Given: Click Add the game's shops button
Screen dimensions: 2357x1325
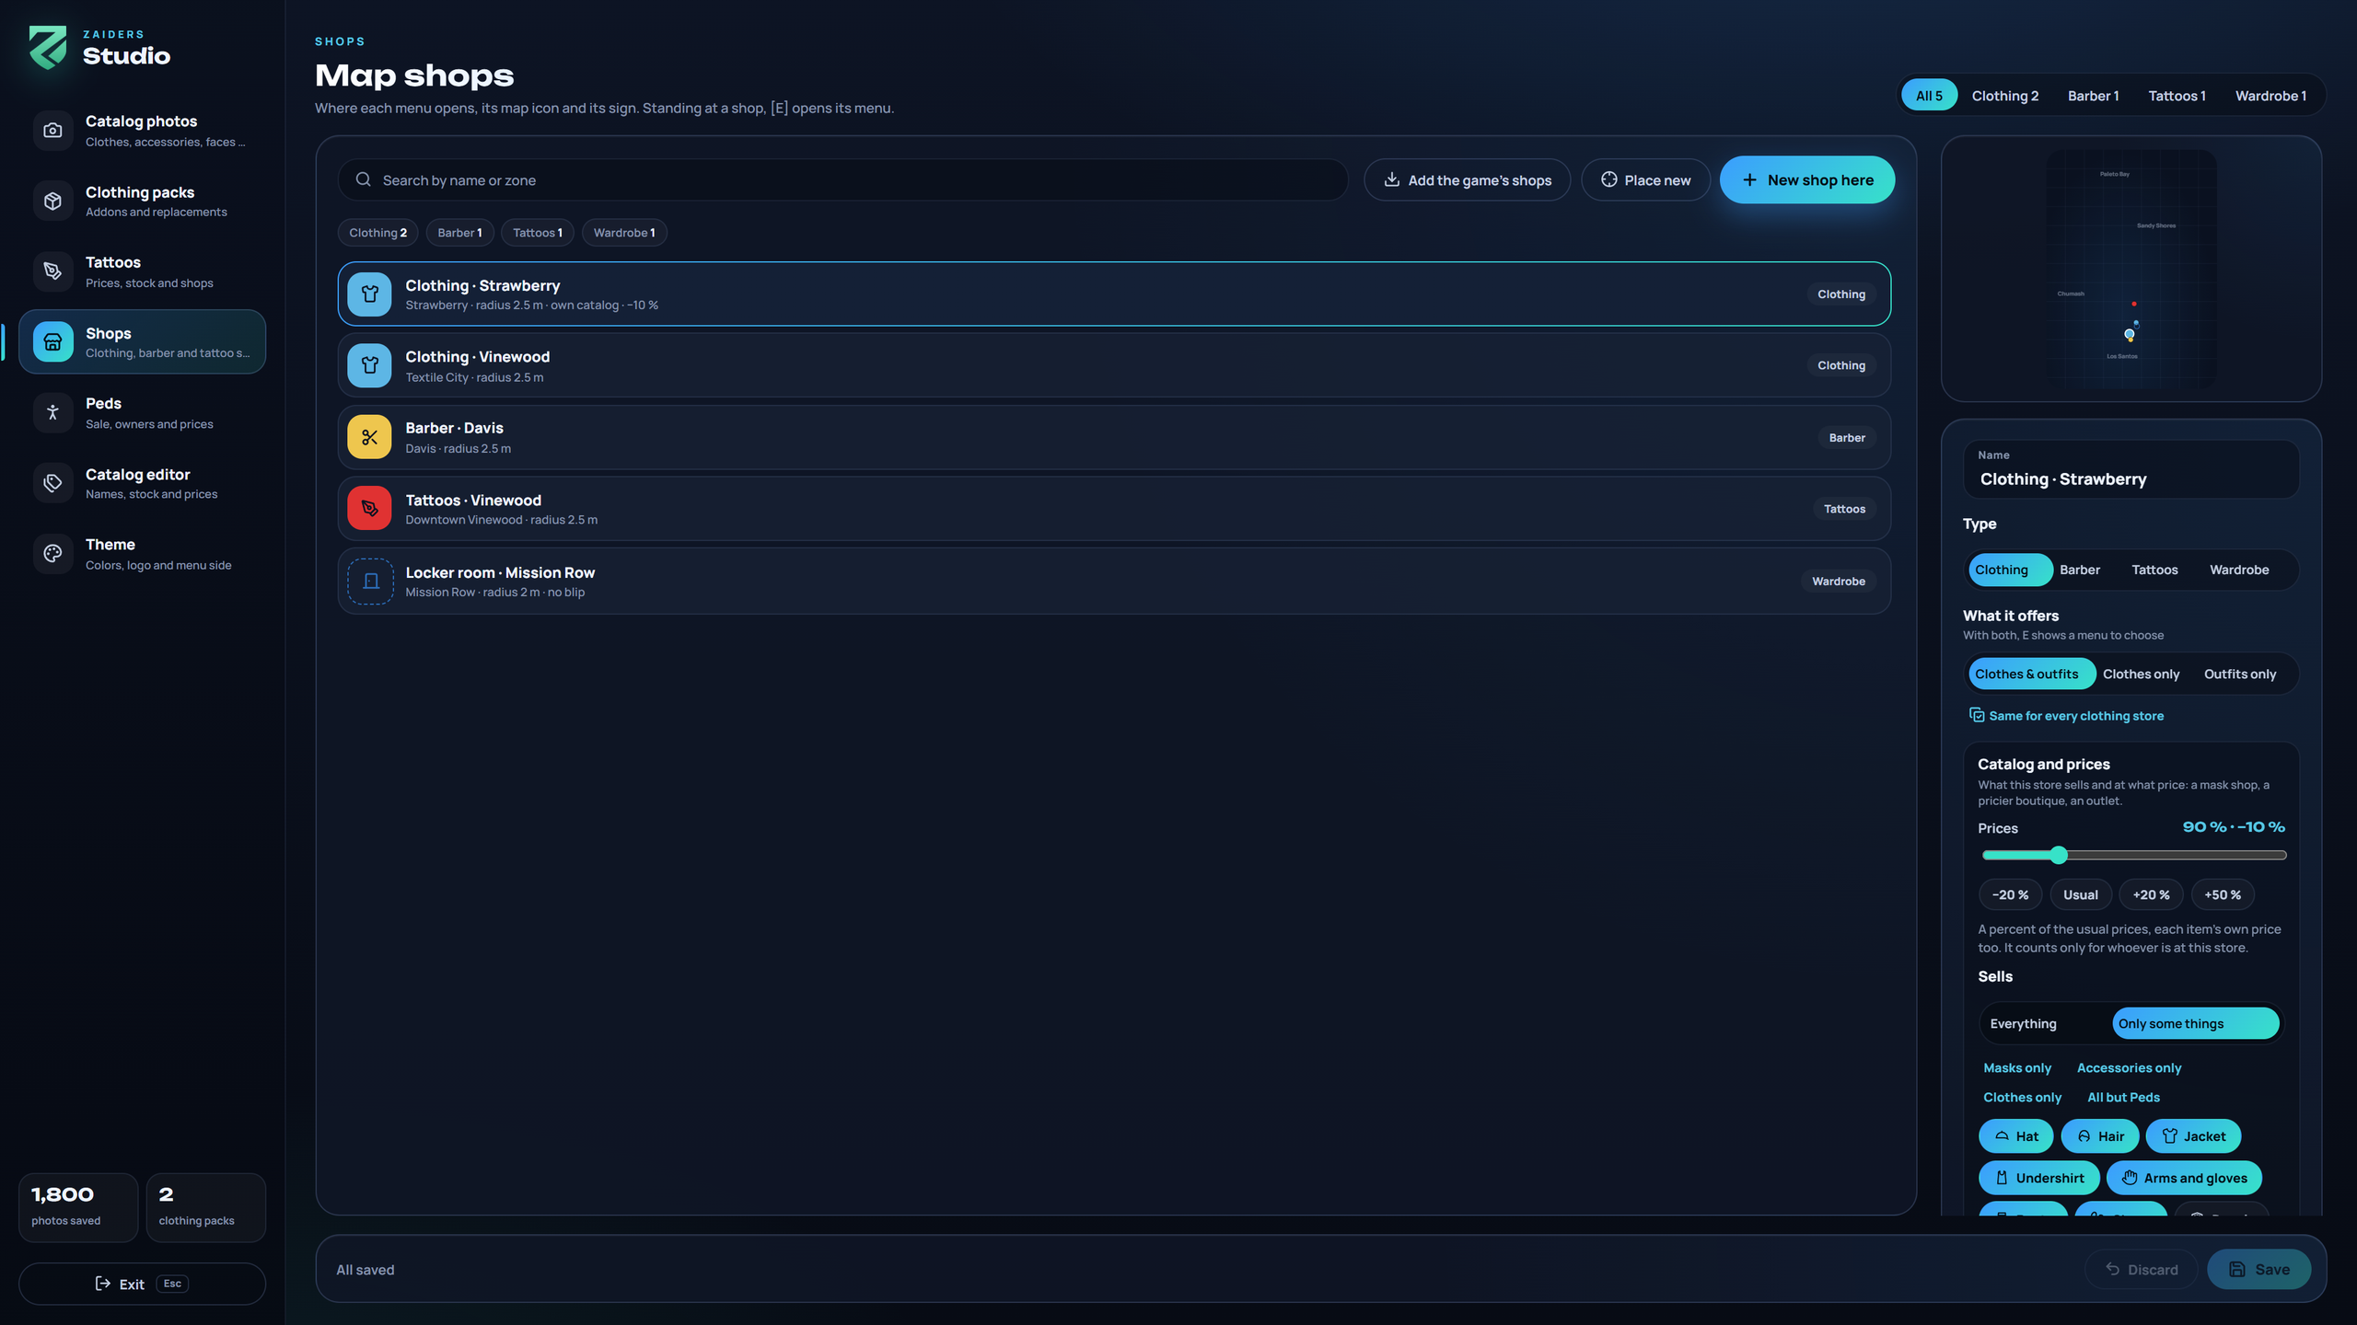Looking at the screenshot, I should (1467, 179).
